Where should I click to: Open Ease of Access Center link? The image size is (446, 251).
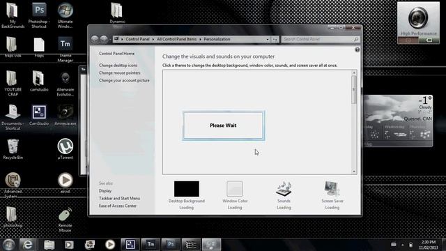(x=118, y=206)
